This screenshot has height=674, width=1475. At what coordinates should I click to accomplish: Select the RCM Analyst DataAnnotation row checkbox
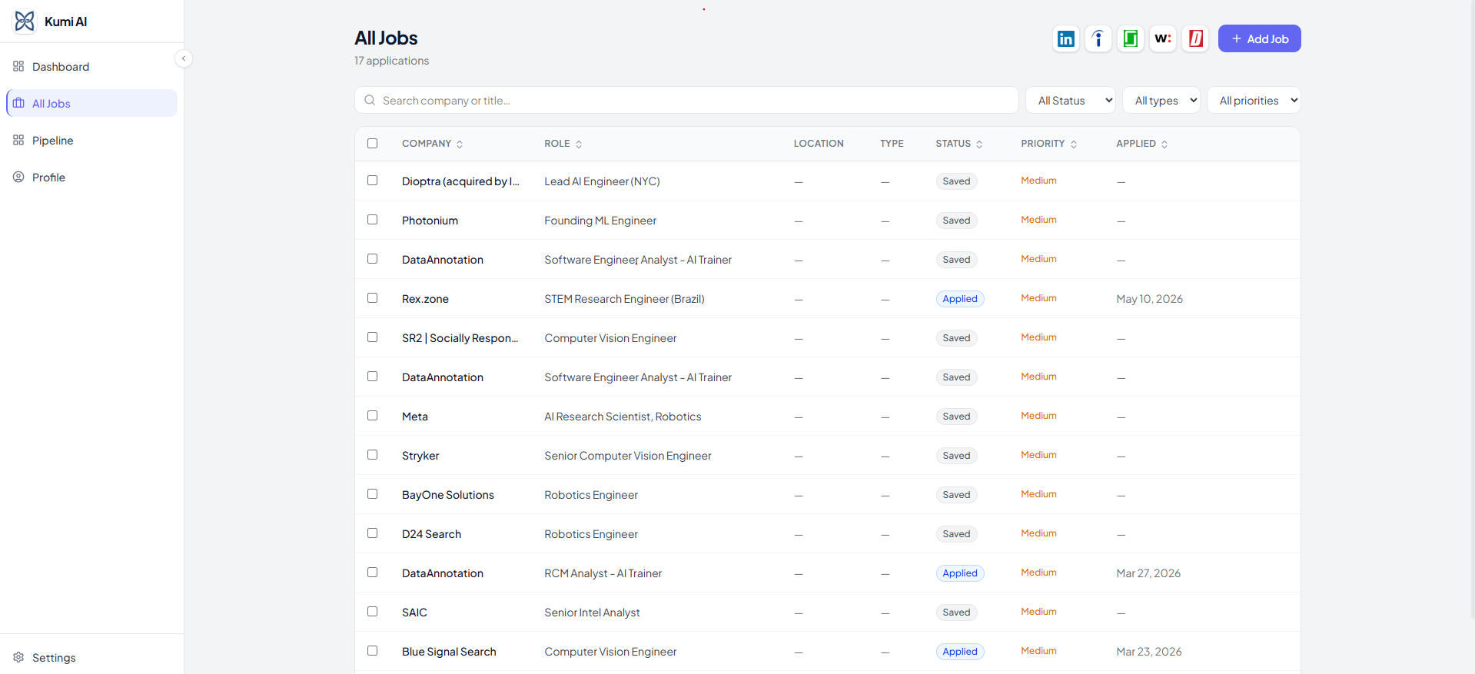coord(373,573)
